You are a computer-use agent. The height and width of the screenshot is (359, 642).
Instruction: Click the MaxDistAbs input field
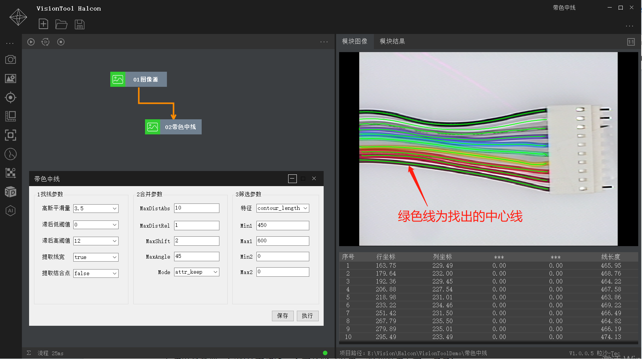197,208
